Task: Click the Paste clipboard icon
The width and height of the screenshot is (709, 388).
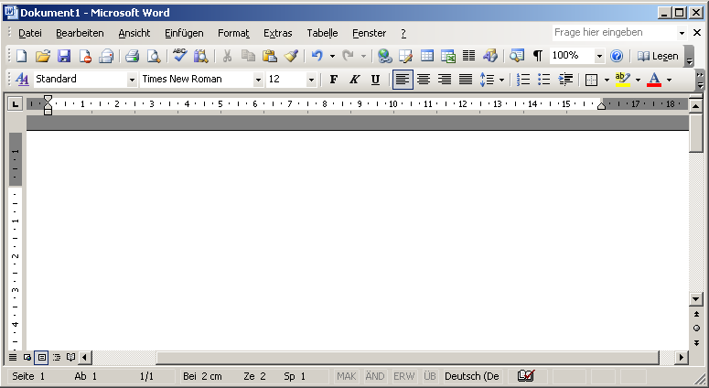Action: (270, 56)
